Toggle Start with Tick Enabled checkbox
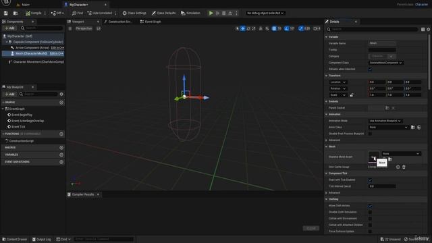 point(370,180)
